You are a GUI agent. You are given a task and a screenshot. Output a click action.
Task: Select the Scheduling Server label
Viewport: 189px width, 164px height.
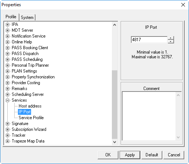(x=28, y=94)
